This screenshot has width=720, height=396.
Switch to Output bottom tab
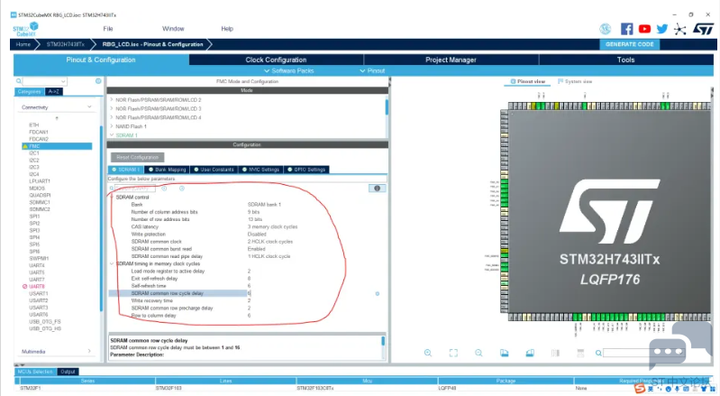click(68, 372)
